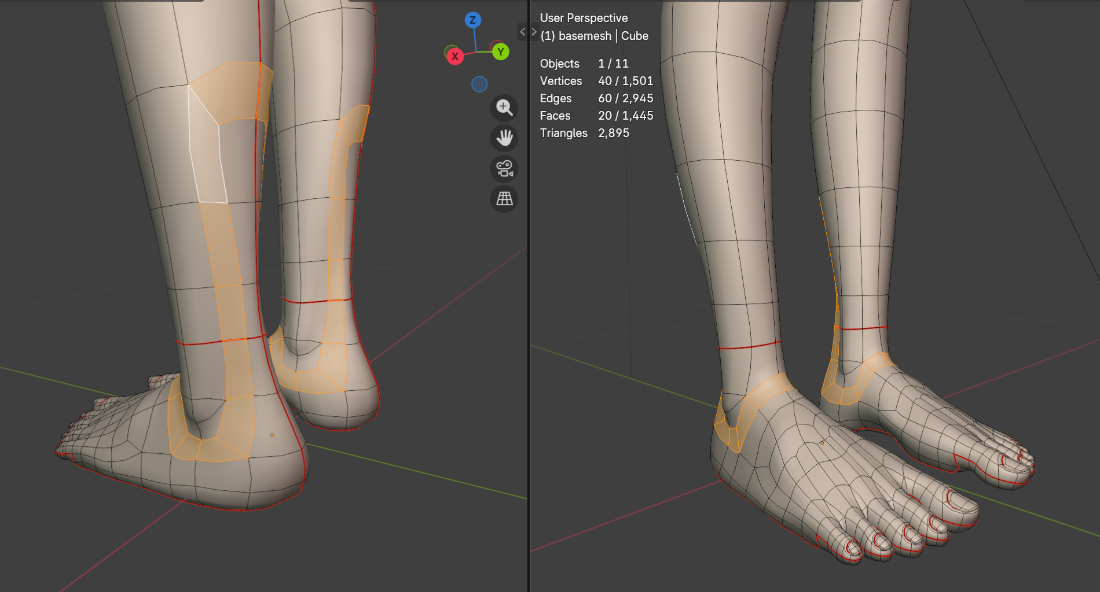This screenshot has width=1100, height=592.
Task: Click the "User Perspective" overlay text
Action: [x=584, y=18]
